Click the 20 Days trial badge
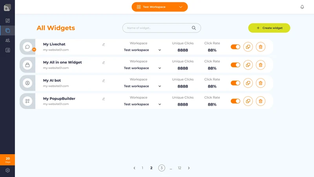This screenshot has width=314, height=177. click(7, 160)
